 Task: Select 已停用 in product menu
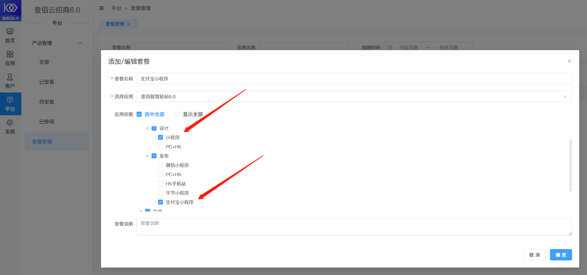click(47, 122)
